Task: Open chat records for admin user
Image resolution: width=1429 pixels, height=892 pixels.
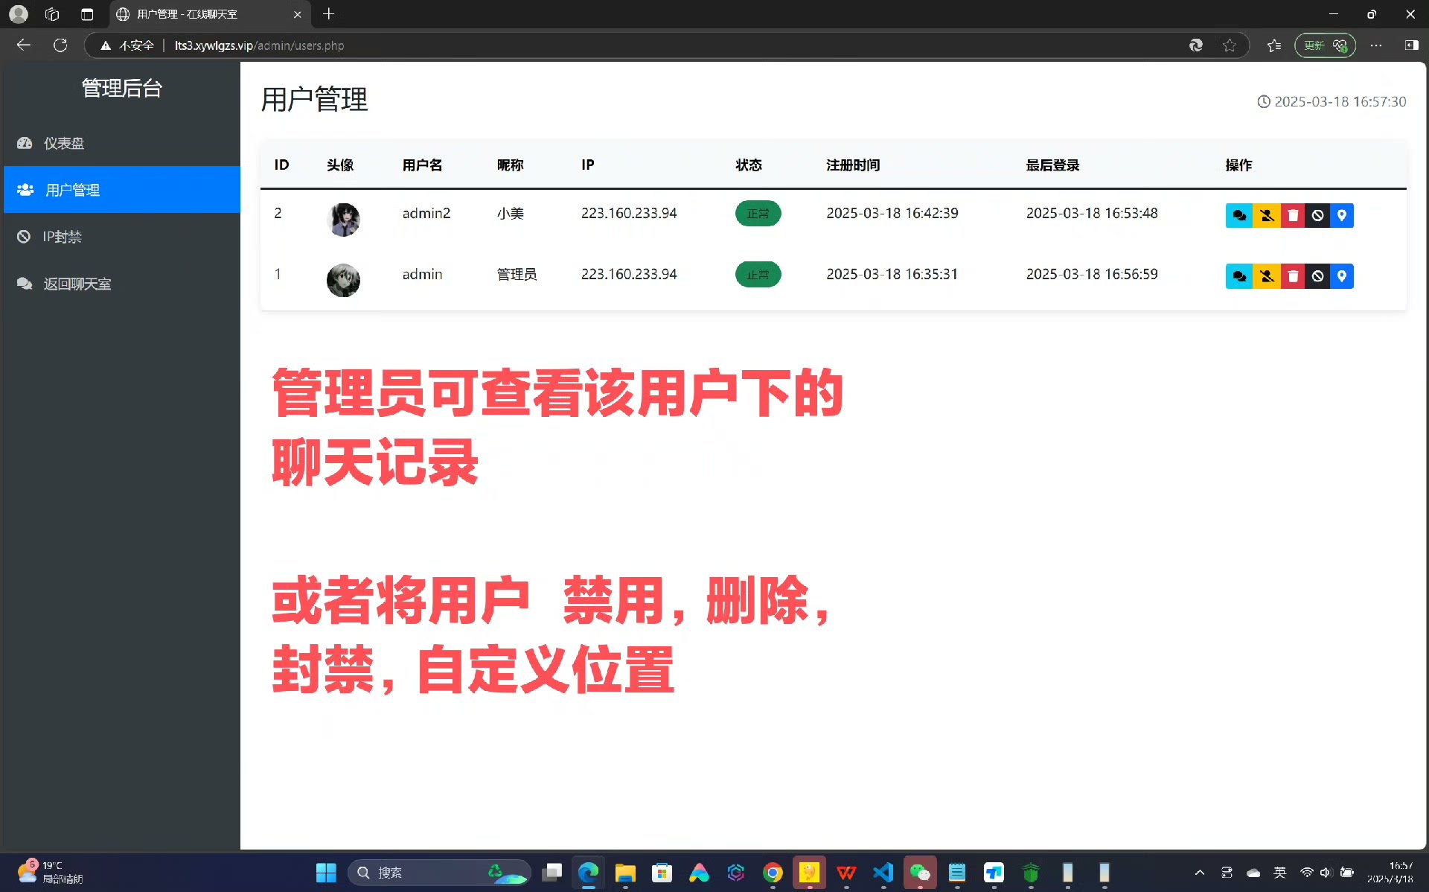Action: [1238, 276]
